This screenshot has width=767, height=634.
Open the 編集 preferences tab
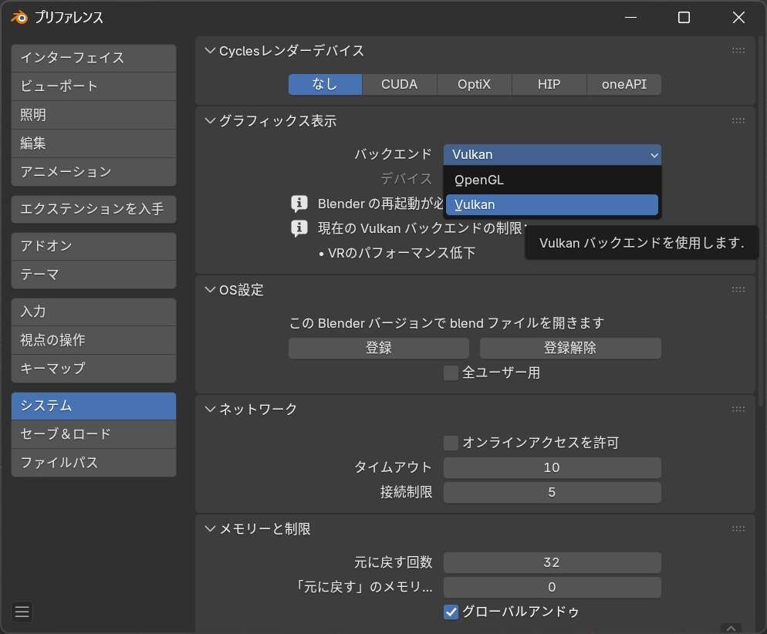[x=93, y=143]
